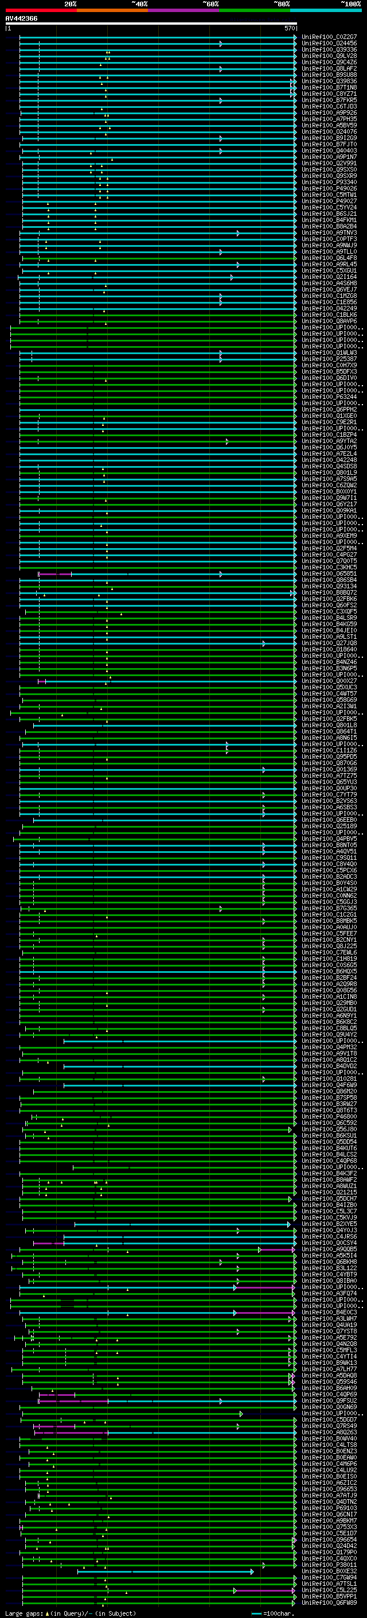Open hit UniRef100_Q6DIV0
Image resolution: width=367 pixels, height=1618 pixels.
coord(329,378)
